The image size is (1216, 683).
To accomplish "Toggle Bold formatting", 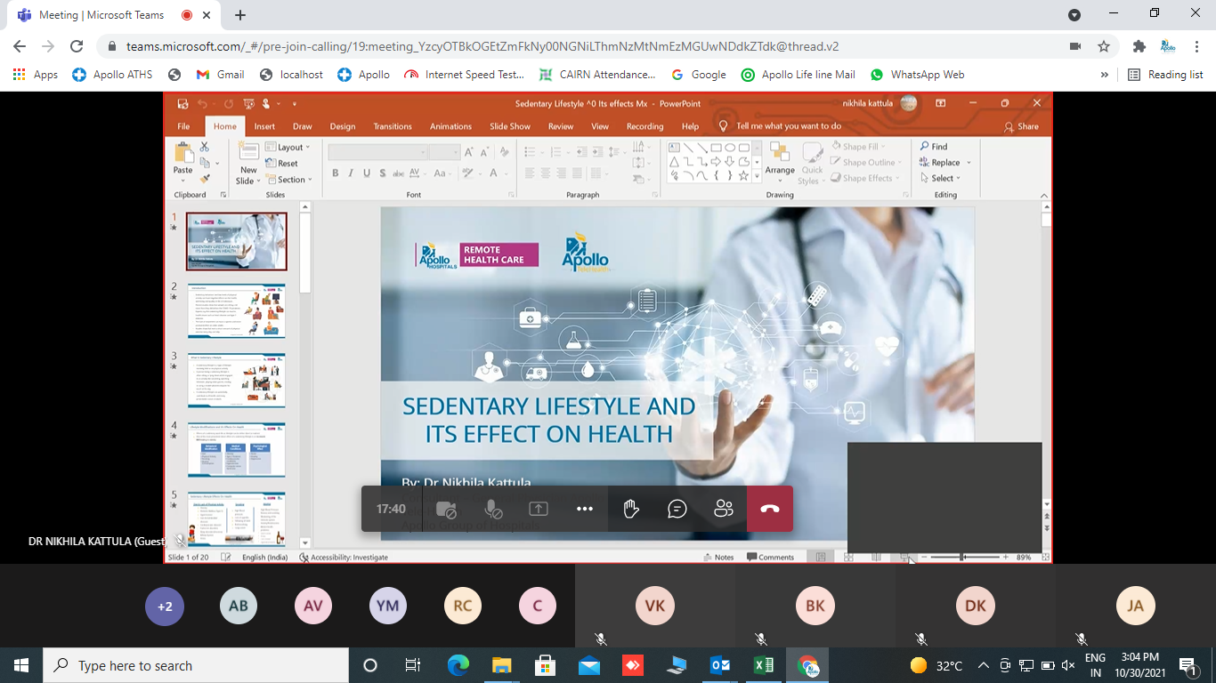I will pyautogui.click(x=336, y=173).
